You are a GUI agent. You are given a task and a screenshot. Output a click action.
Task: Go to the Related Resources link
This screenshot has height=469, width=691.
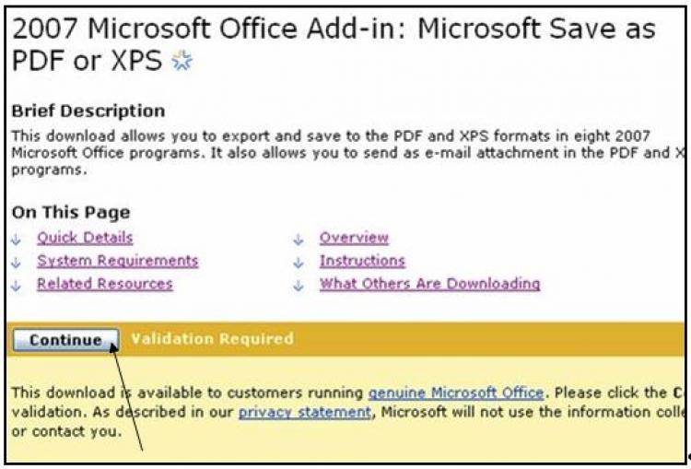[x=104, y=284]
